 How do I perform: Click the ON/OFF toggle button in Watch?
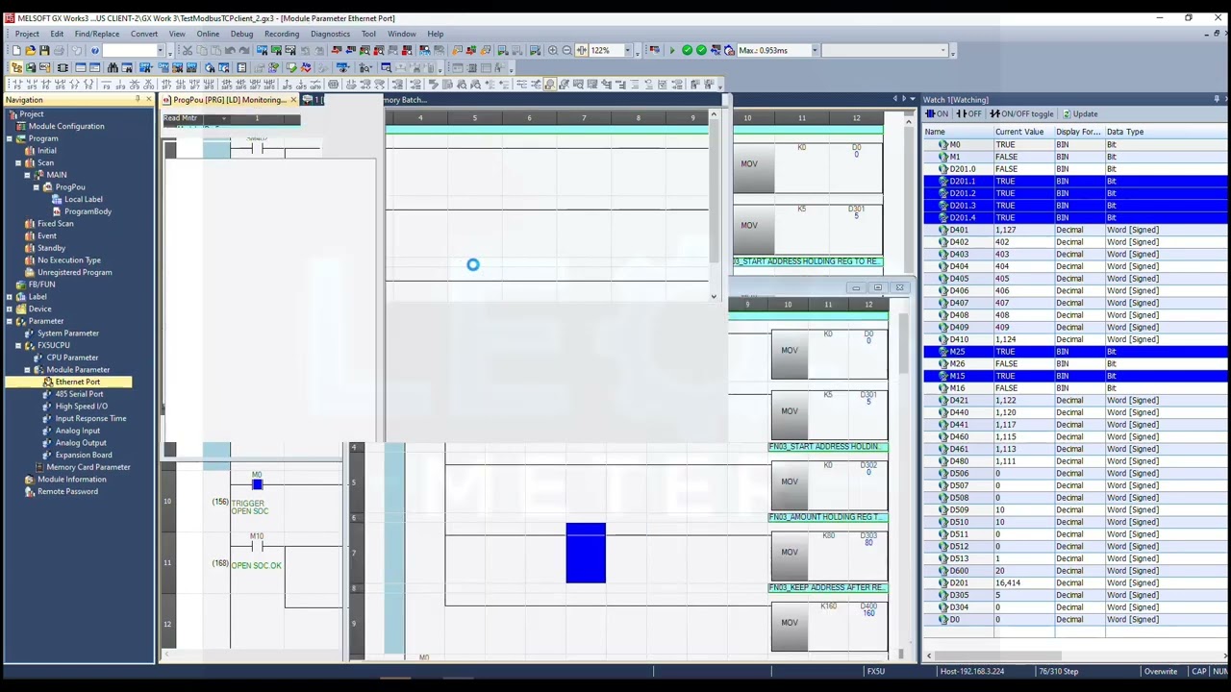click(1022, 114)
